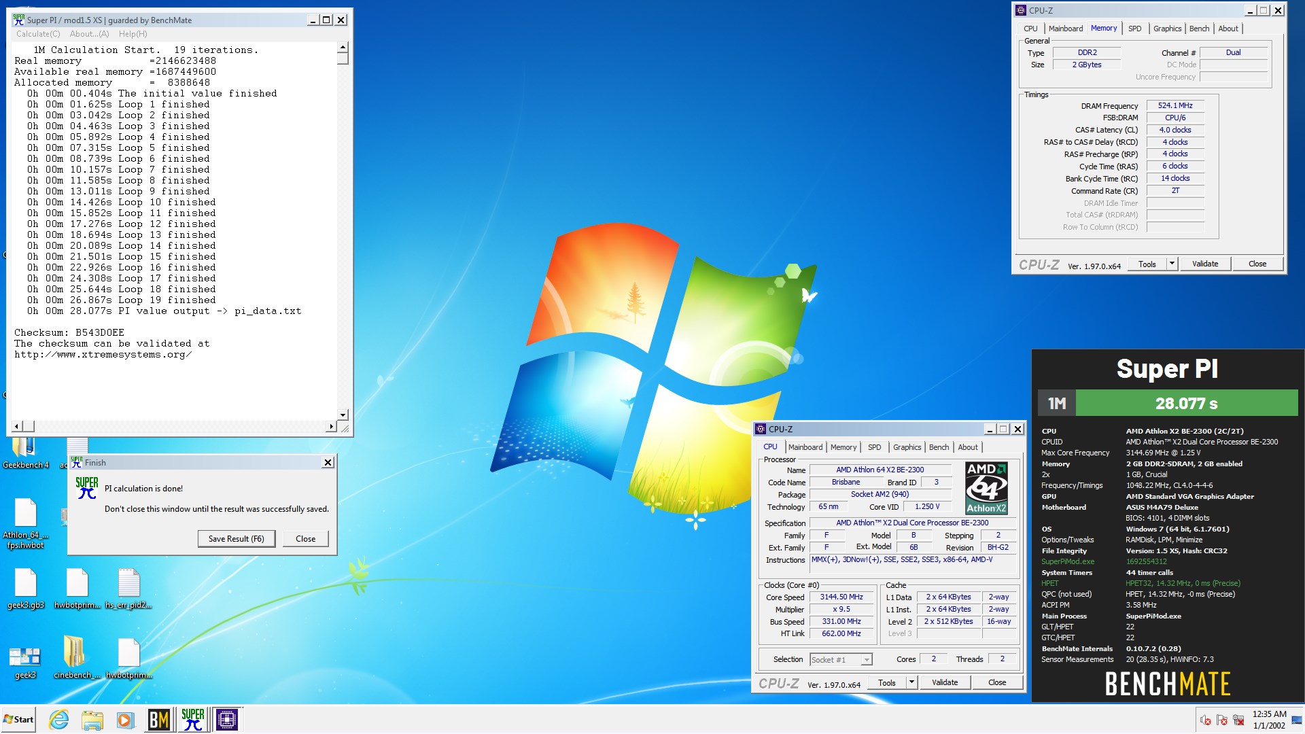Select the Athlon_64 fps.hwbot file icon
Image resolution: width=1305 pixels, height=734 pixels.
pos(25,523)
